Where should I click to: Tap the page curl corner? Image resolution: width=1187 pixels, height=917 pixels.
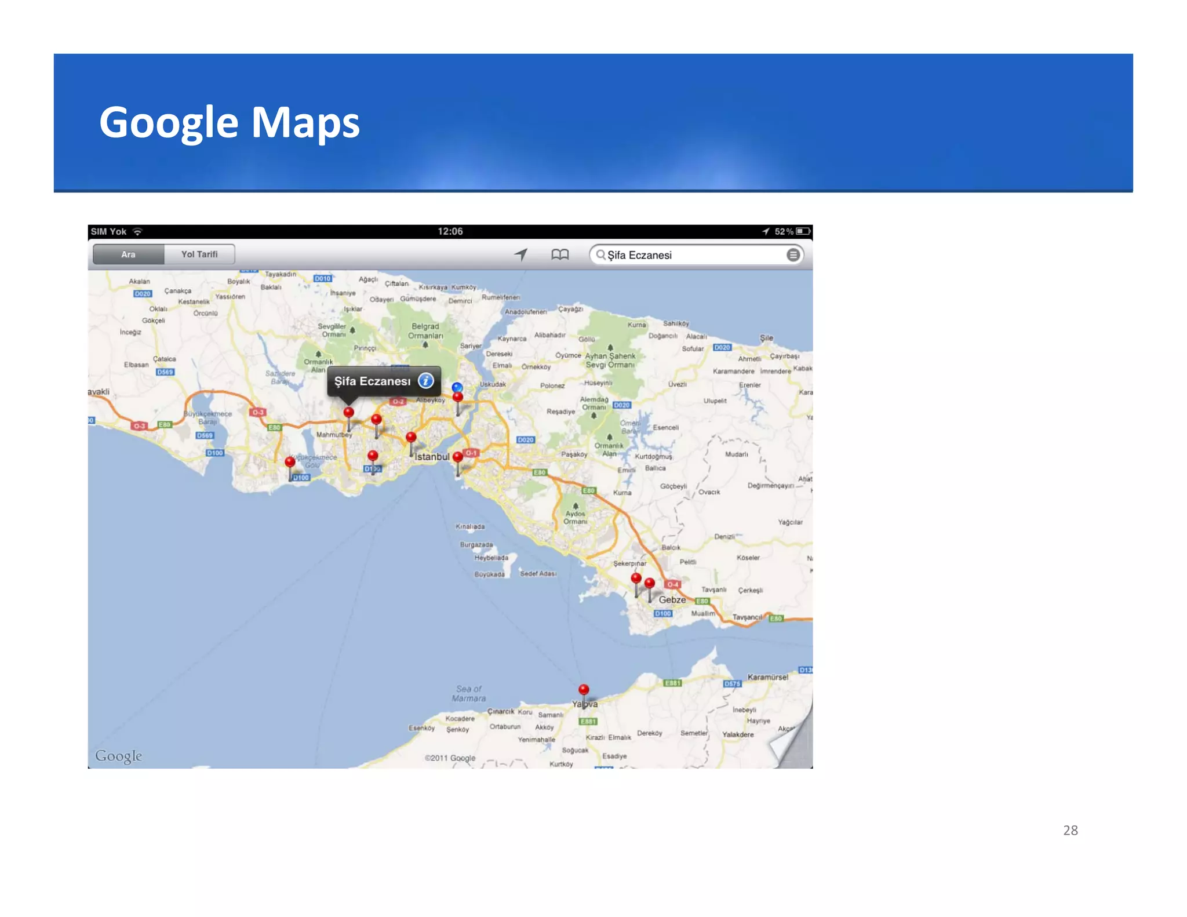(792, 741)
